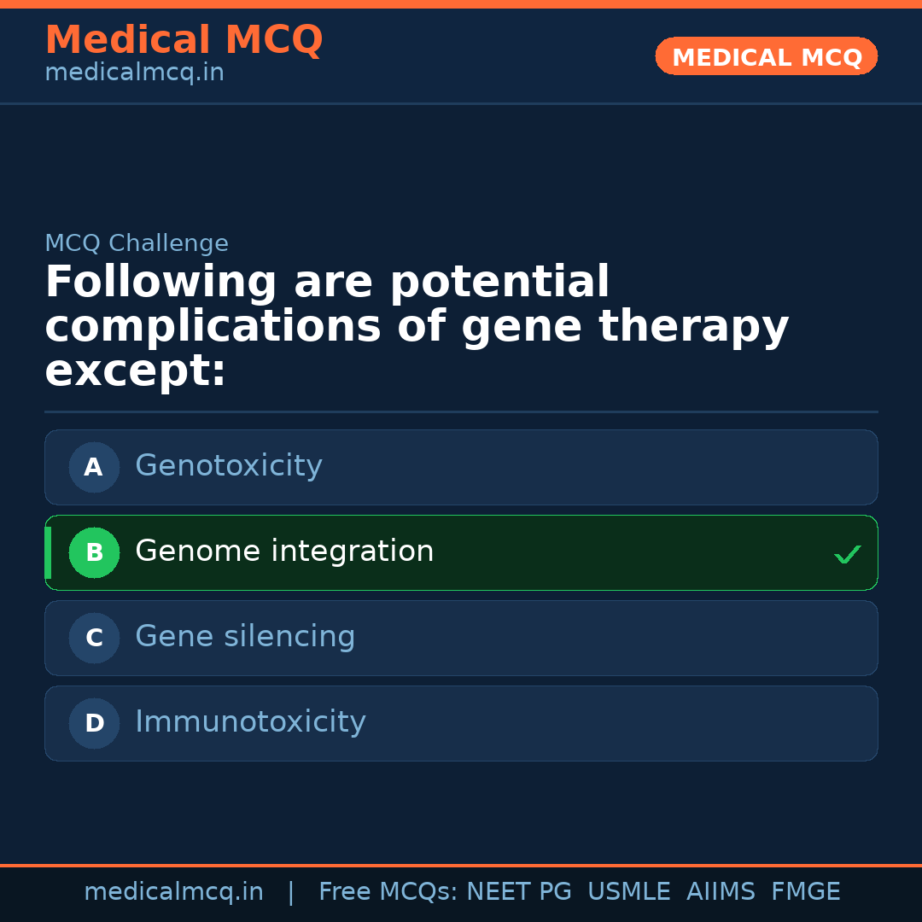Click the USMLE footer text
The width and height of the screenshot is (922, 922).
coord(628,892)
